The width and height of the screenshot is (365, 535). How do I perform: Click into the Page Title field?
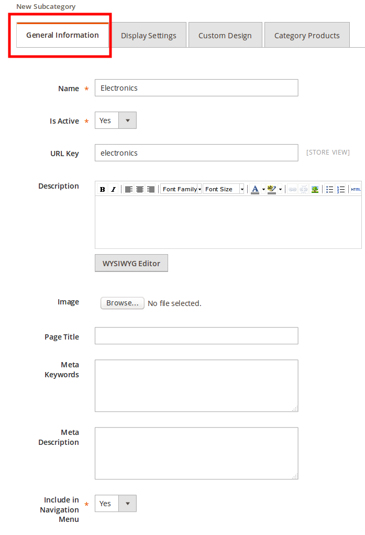pyautogui.click(x=196, y=336)
